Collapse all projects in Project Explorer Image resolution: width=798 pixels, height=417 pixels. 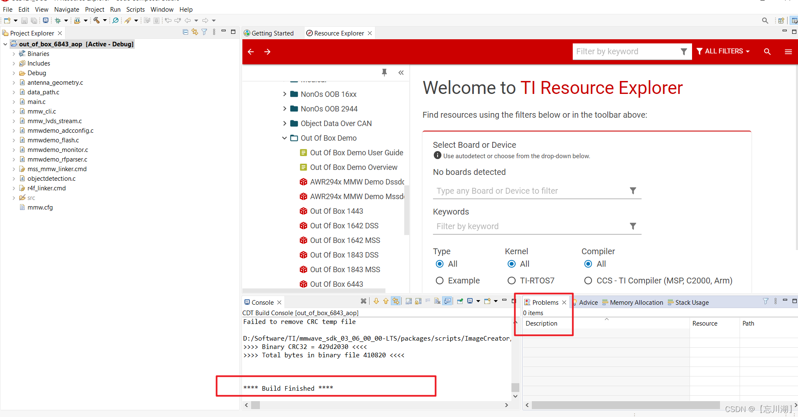pyautogui.click(x=185, y=32)
